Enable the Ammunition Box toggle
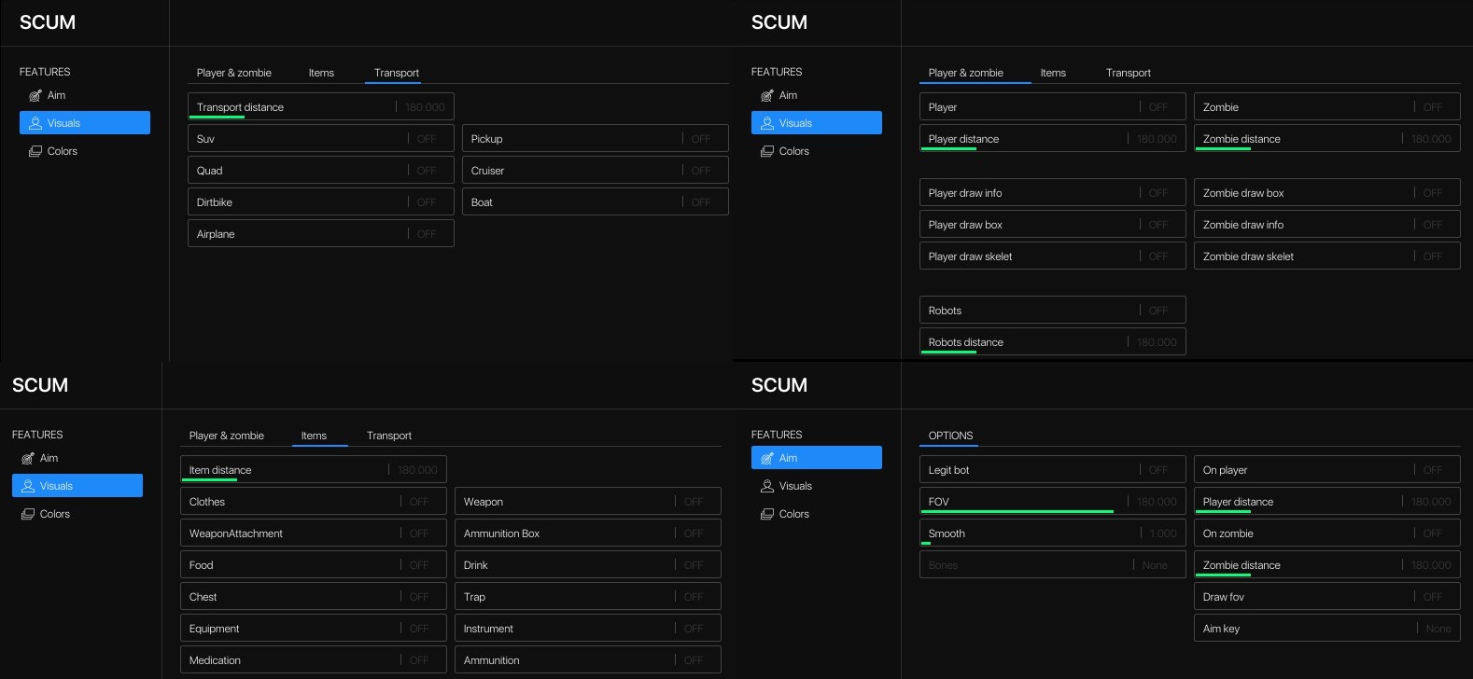 pos(588,533)
